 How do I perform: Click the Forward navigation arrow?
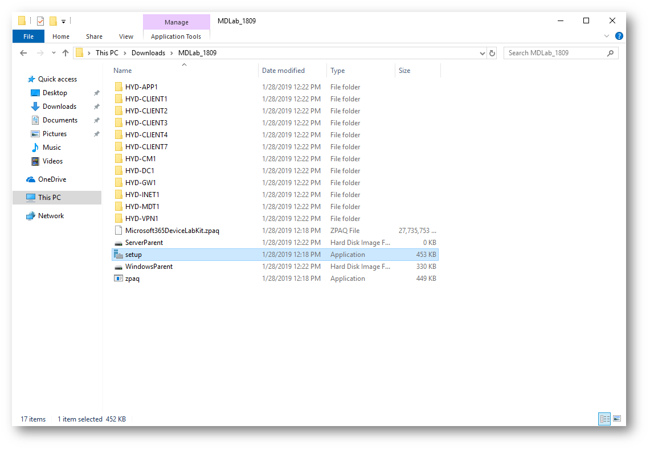pos(40,53)
